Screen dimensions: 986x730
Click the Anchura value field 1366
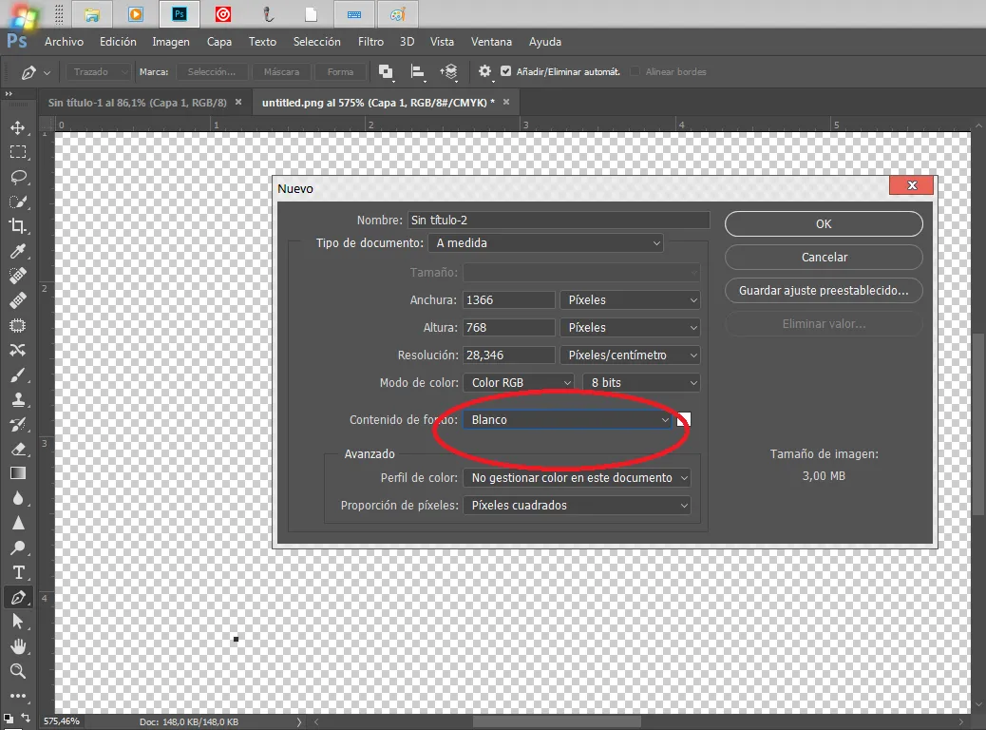click(x=509, y=300)
